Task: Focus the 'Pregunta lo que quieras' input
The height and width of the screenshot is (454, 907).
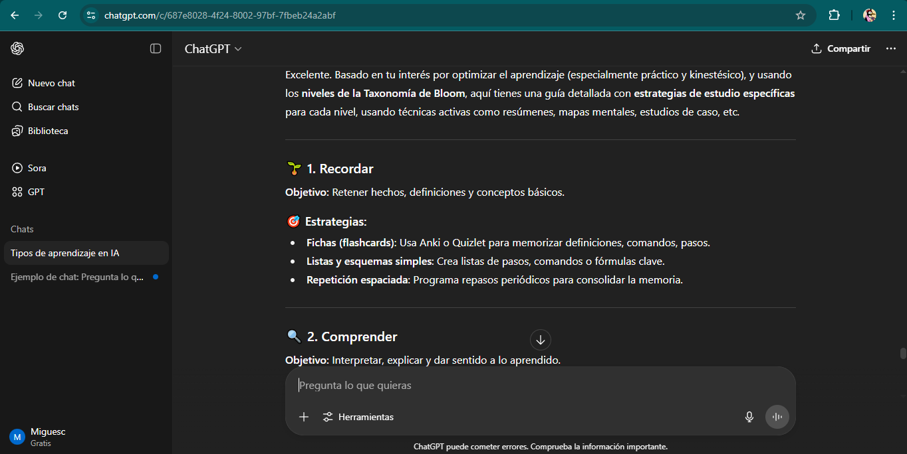Action: (541, 385)
